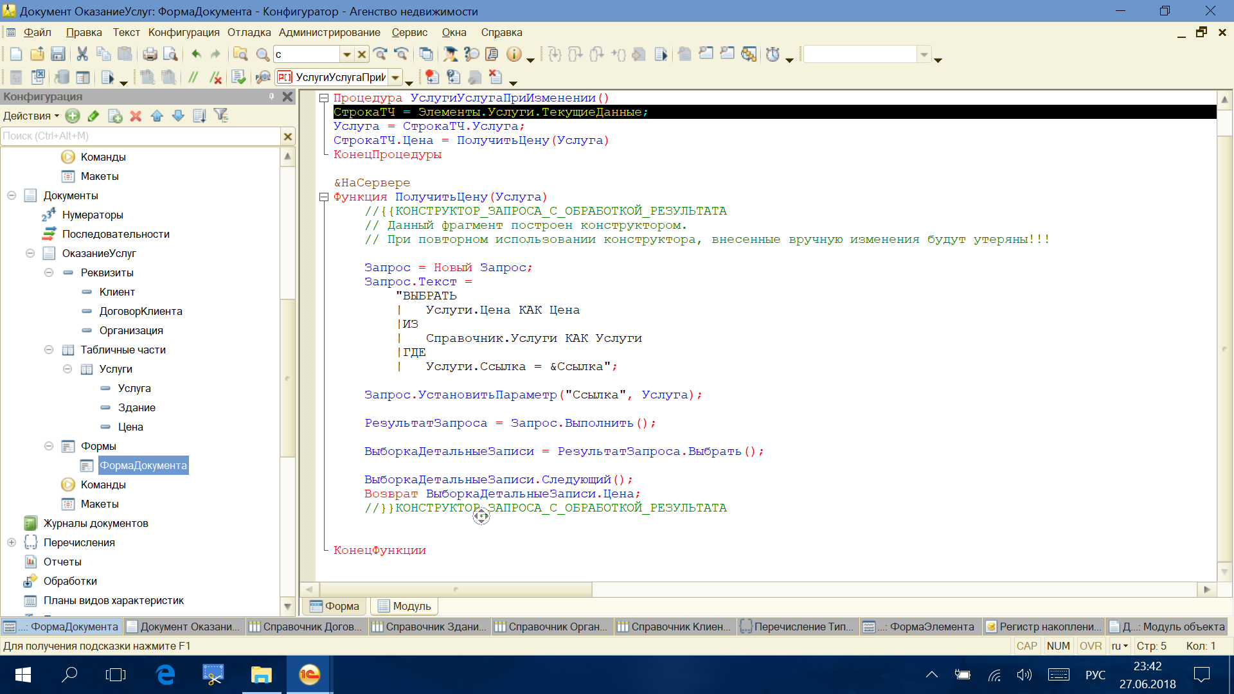The width and height of the screenshot is (1234, 694).
Task: Open the Конфигурация menu
Action: pos(184,32)
